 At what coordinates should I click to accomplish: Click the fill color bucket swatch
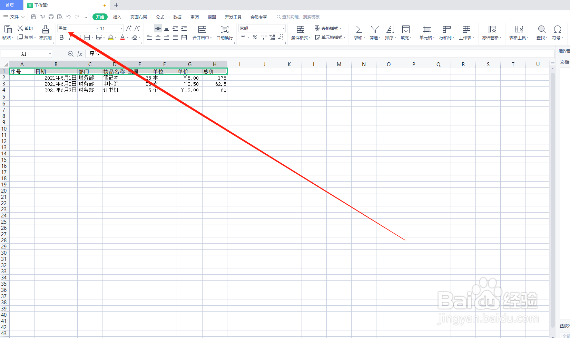point(111,37)
